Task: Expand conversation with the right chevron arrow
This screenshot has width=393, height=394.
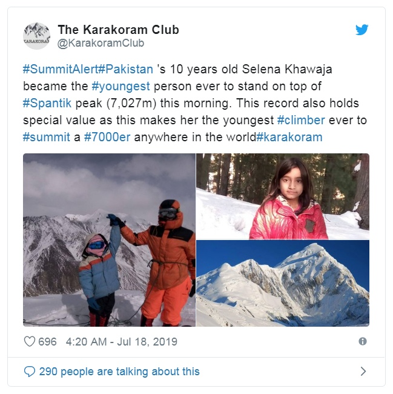Action: click(363, 372)
